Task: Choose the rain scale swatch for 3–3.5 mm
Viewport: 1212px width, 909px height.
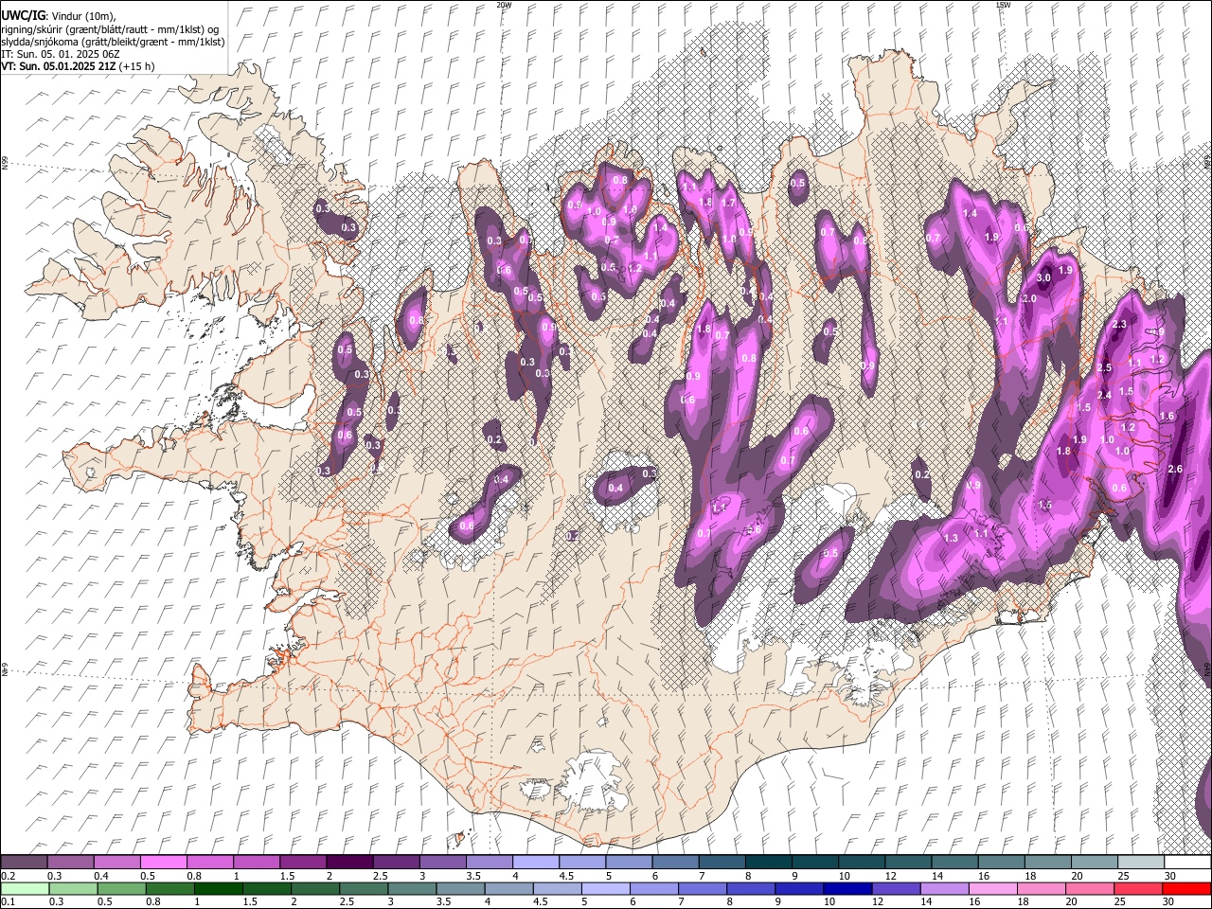Action: 412,889
